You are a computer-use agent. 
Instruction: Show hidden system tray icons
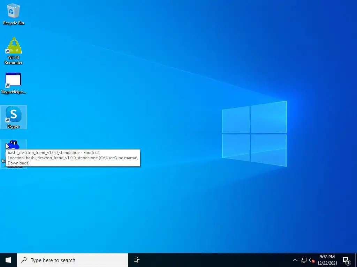[x=295, y=260]
